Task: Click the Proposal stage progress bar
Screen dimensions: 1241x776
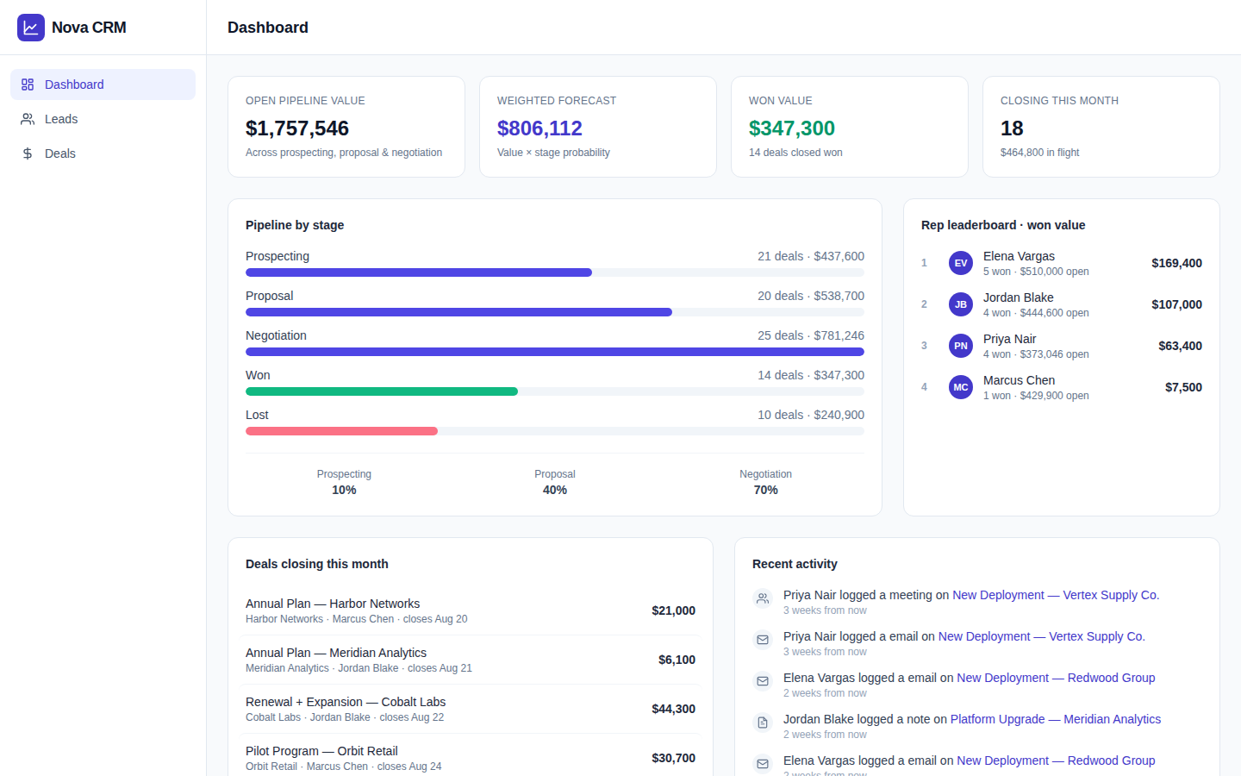Action: (x=555, y=312)
